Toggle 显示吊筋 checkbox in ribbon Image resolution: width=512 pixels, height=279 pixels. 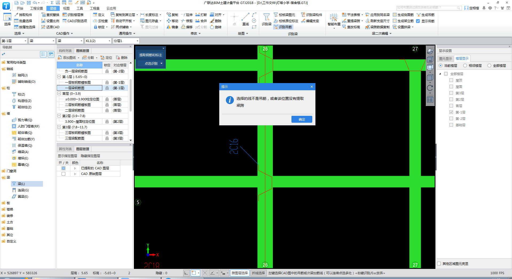point(418,21)
